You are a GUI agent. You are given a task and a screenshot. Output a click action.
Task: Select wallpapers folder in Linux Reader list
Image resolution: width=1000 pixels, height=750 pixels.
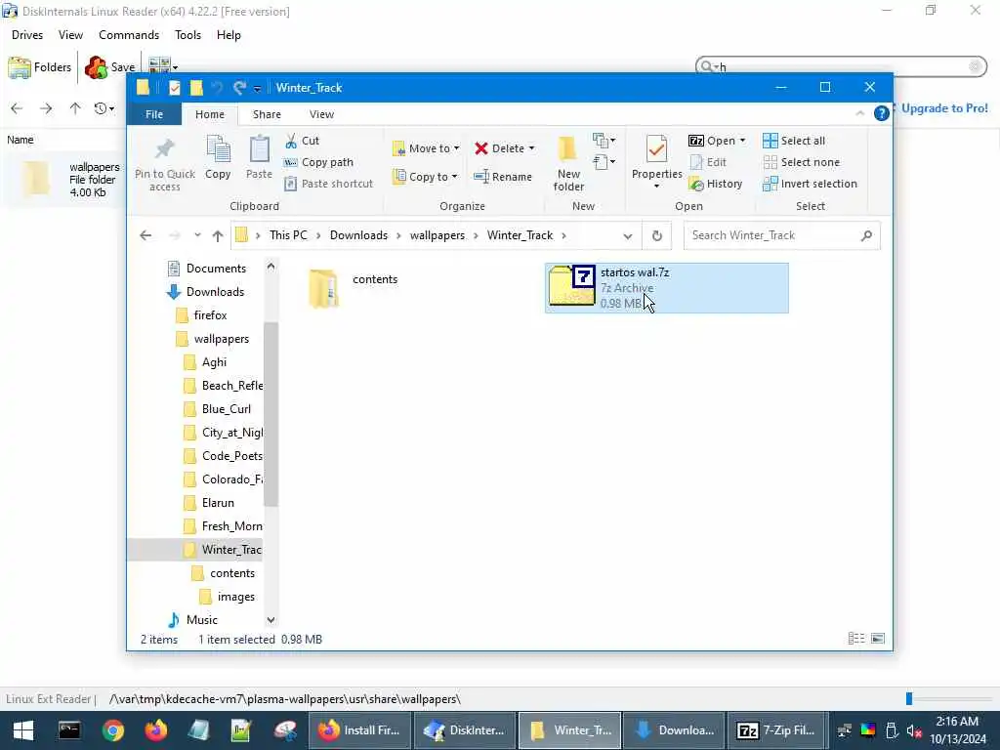coord(63,180)
